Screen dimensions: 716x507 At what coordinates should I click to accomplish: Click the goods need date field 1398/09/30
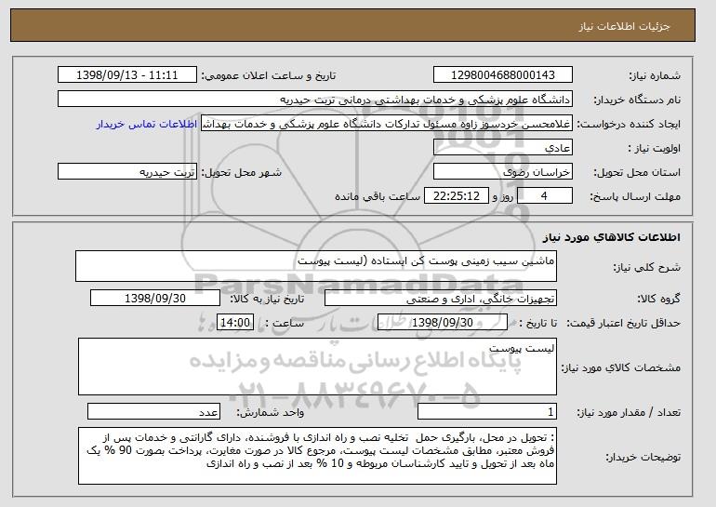(155, 299)
